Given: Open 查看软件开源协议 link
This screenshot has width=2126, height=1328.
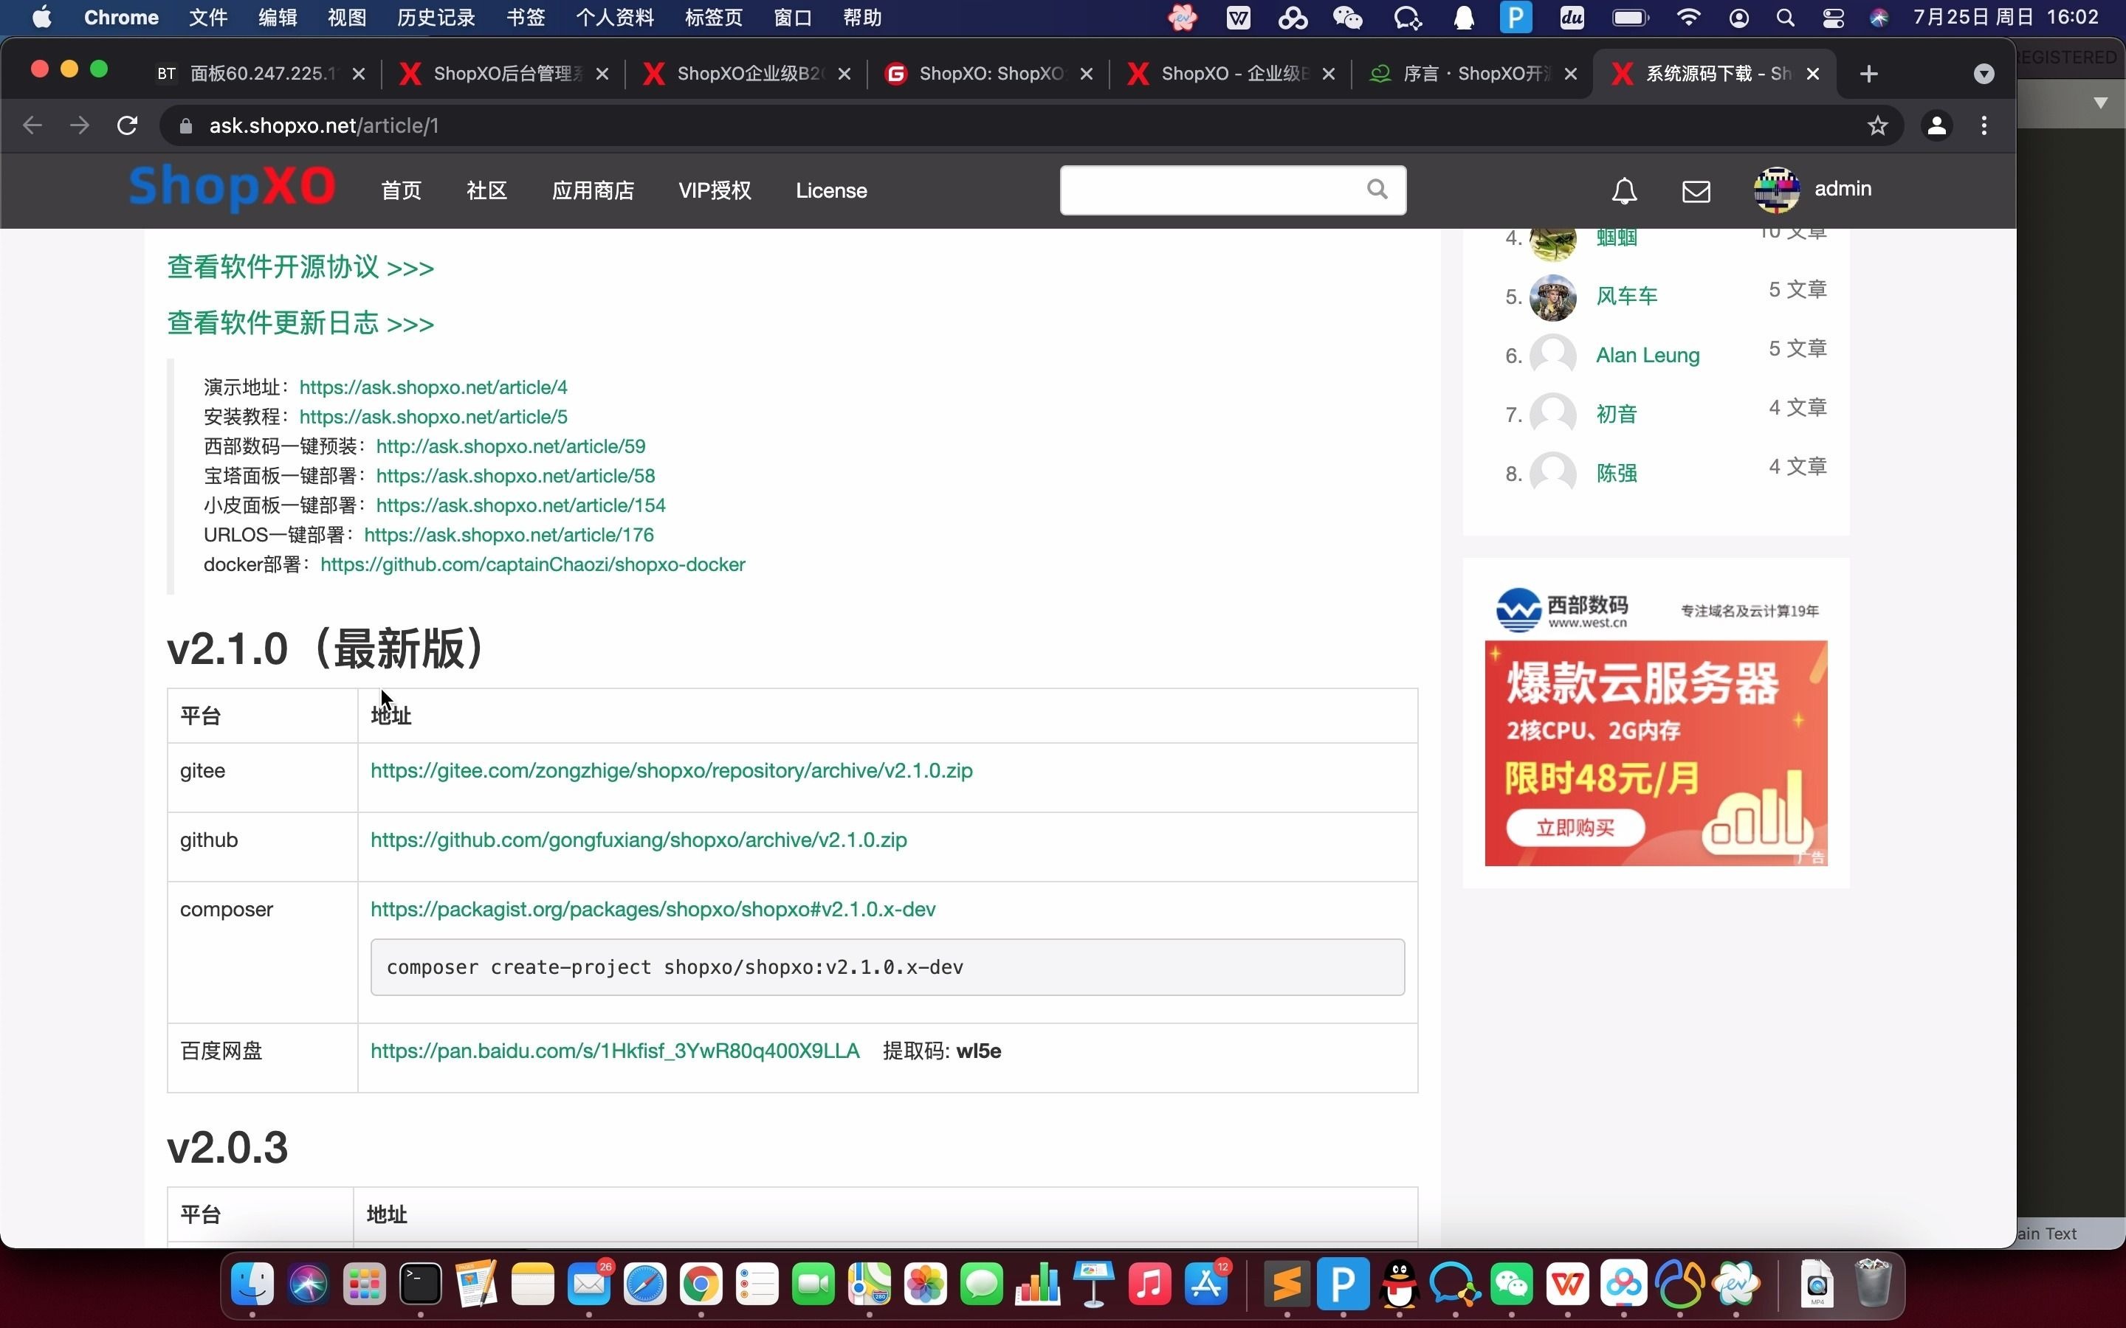Looking at the screenshot, I should coord(300,266).
